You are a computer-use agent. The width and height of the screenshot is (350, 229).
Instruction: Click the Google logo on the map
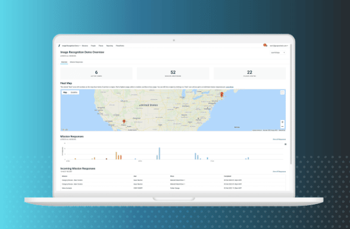[64, 130]
